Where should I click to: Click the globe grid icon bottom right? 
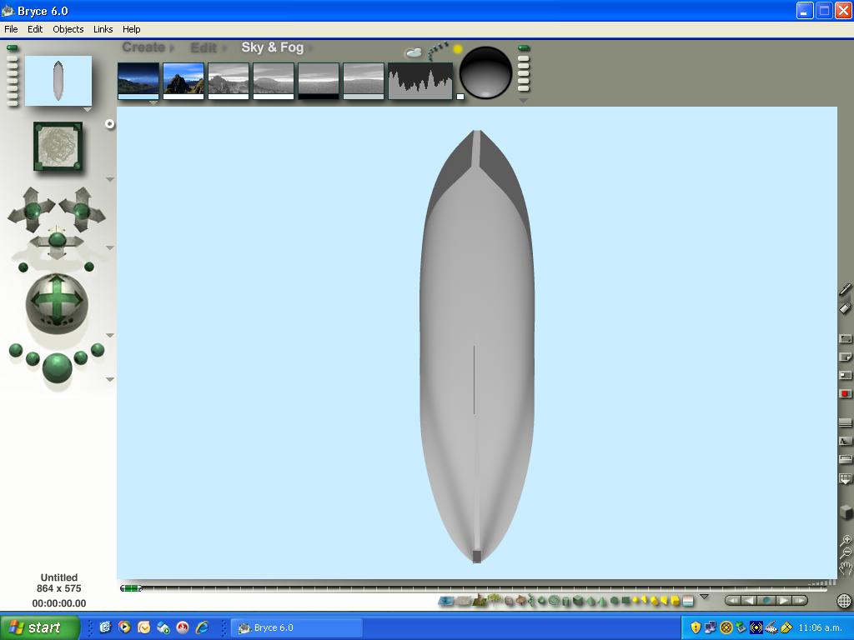(x=844, y=601)
